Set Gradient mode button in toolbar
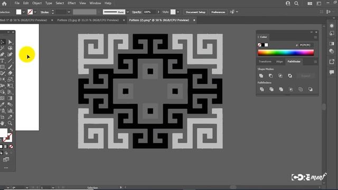Image resolution: width=338 pixels, height=190 pixels. click(6, 147)
